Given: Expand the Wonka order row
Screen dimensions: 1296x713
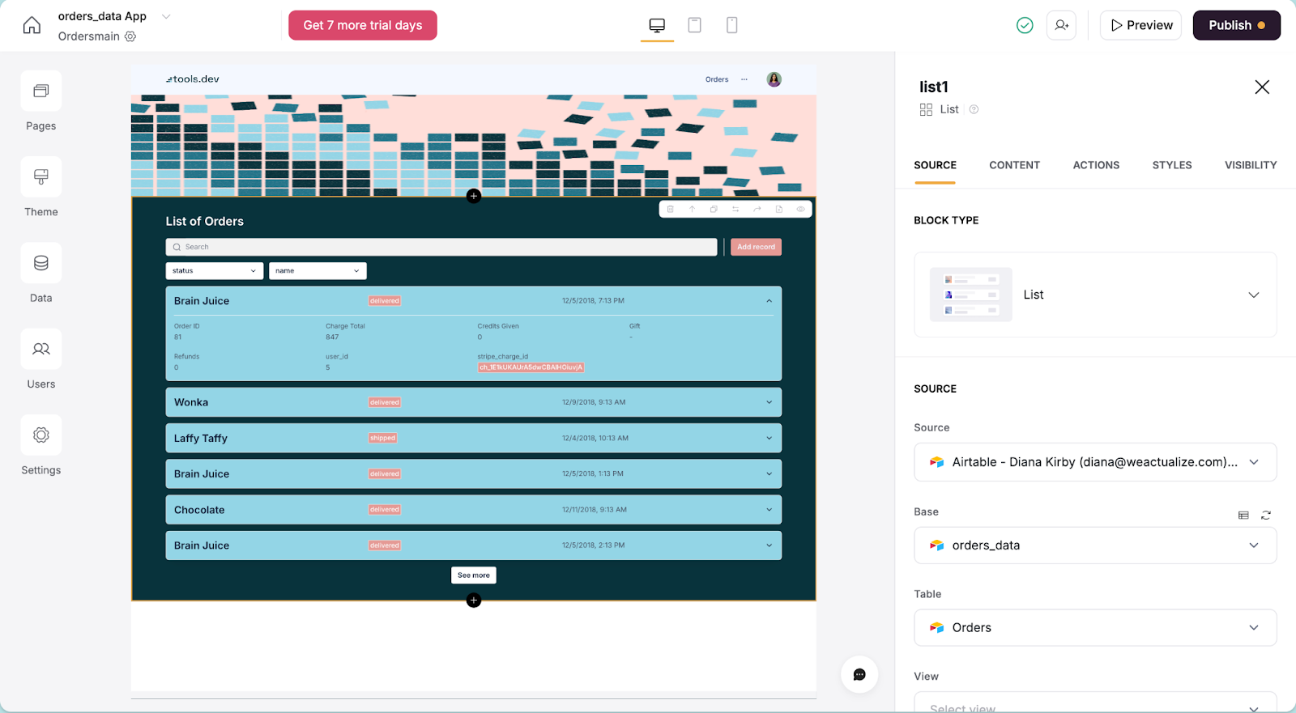Looking at the screenshot, I should 769,402.
